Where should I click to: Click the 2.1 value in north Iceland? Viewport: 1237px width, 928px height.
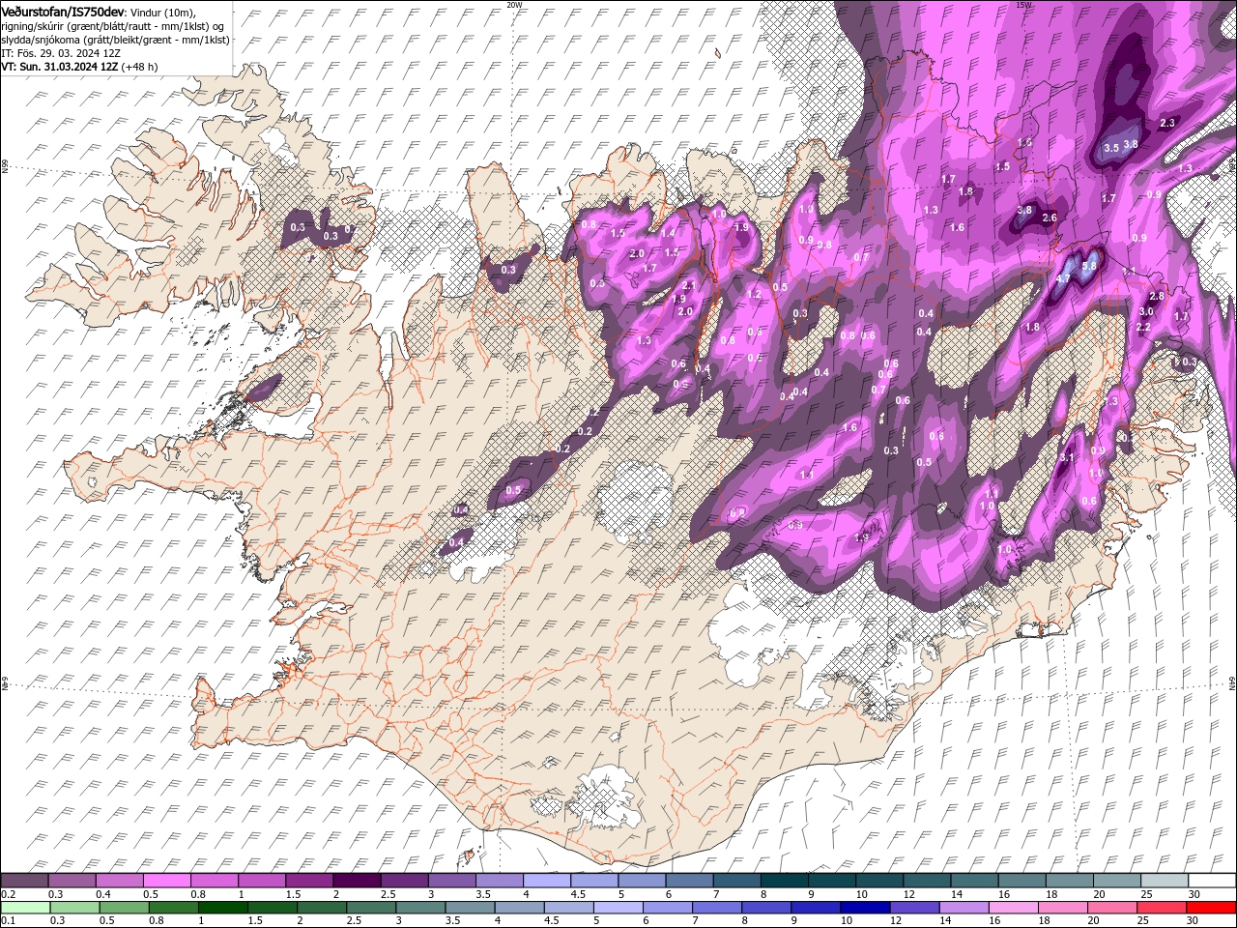(689, 286)
